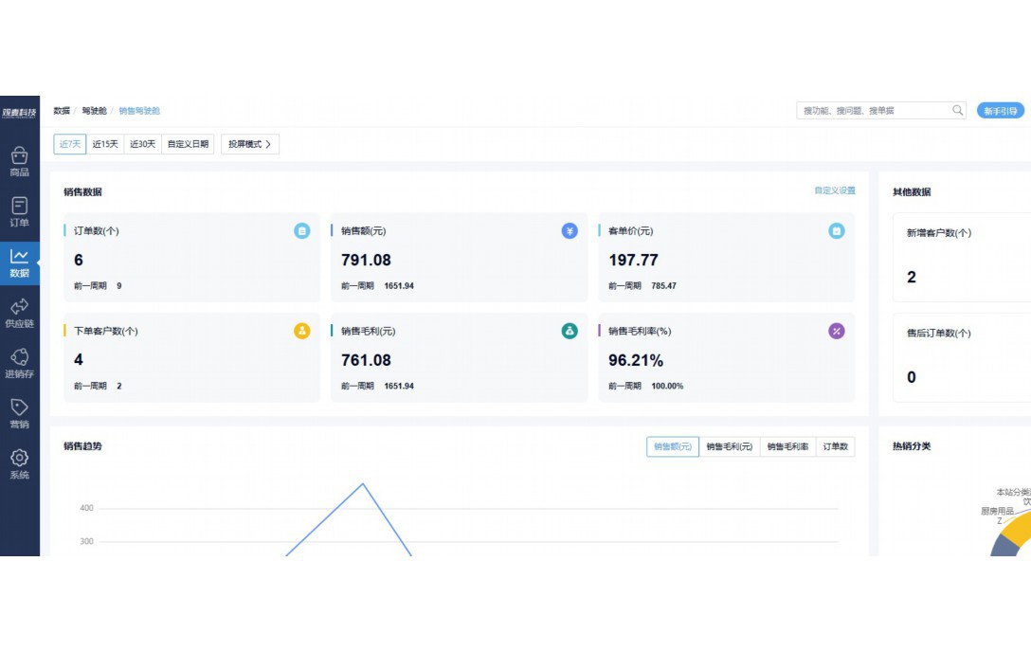Click the search magnifier icon
This screenshot has width=1031, height=652.
[958, 111]
